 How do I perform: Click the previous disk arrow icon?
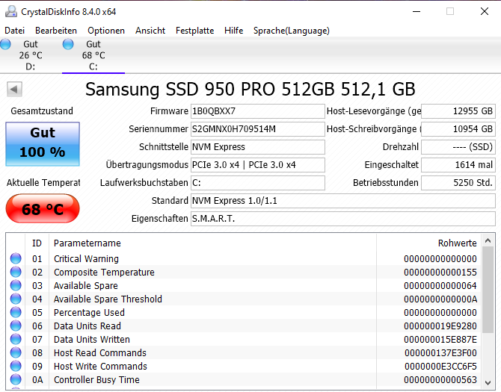pyautogui.click(x=14, y=89)
